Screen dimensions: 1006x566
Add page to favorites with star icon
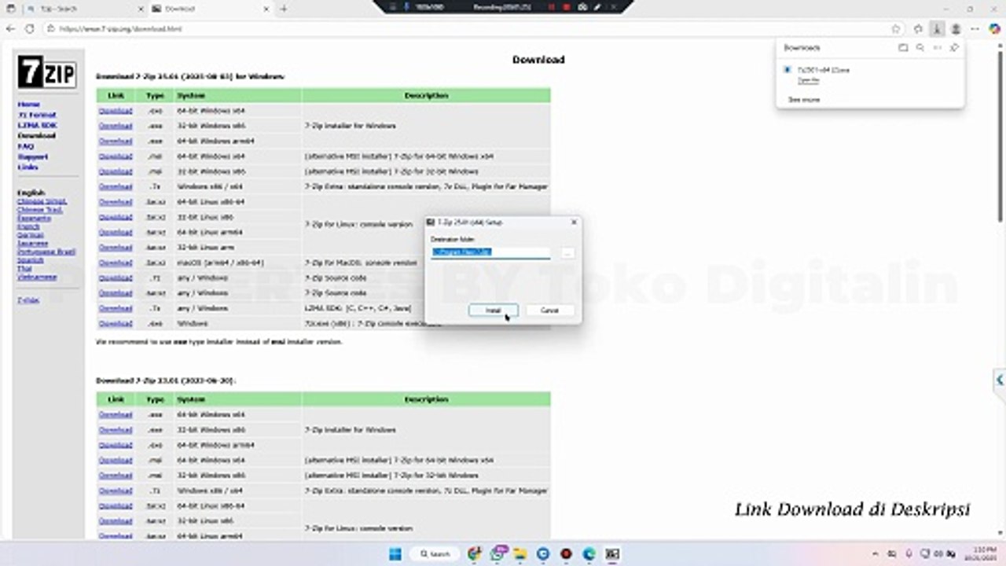pos(896,28)
